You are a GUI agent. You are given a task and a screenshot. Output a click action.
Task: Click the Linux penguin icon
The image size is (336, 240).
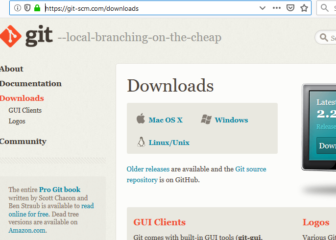141,142
